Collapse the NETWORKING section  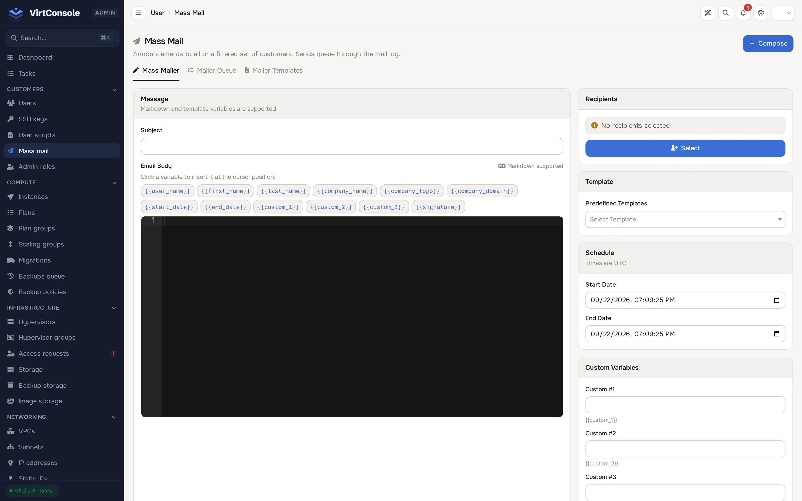tap(62, 417)
